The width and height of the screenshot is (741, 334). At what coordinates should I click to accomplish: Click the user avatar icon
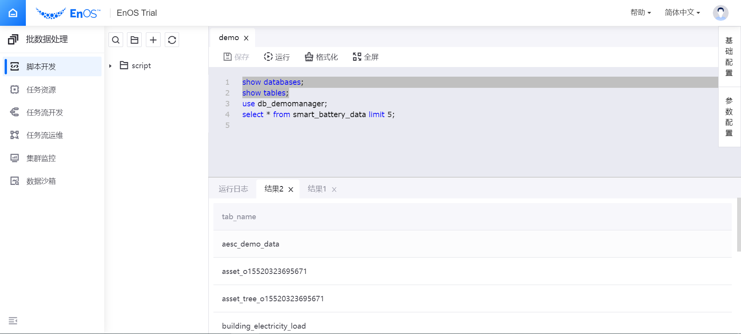tap(720, 13)
